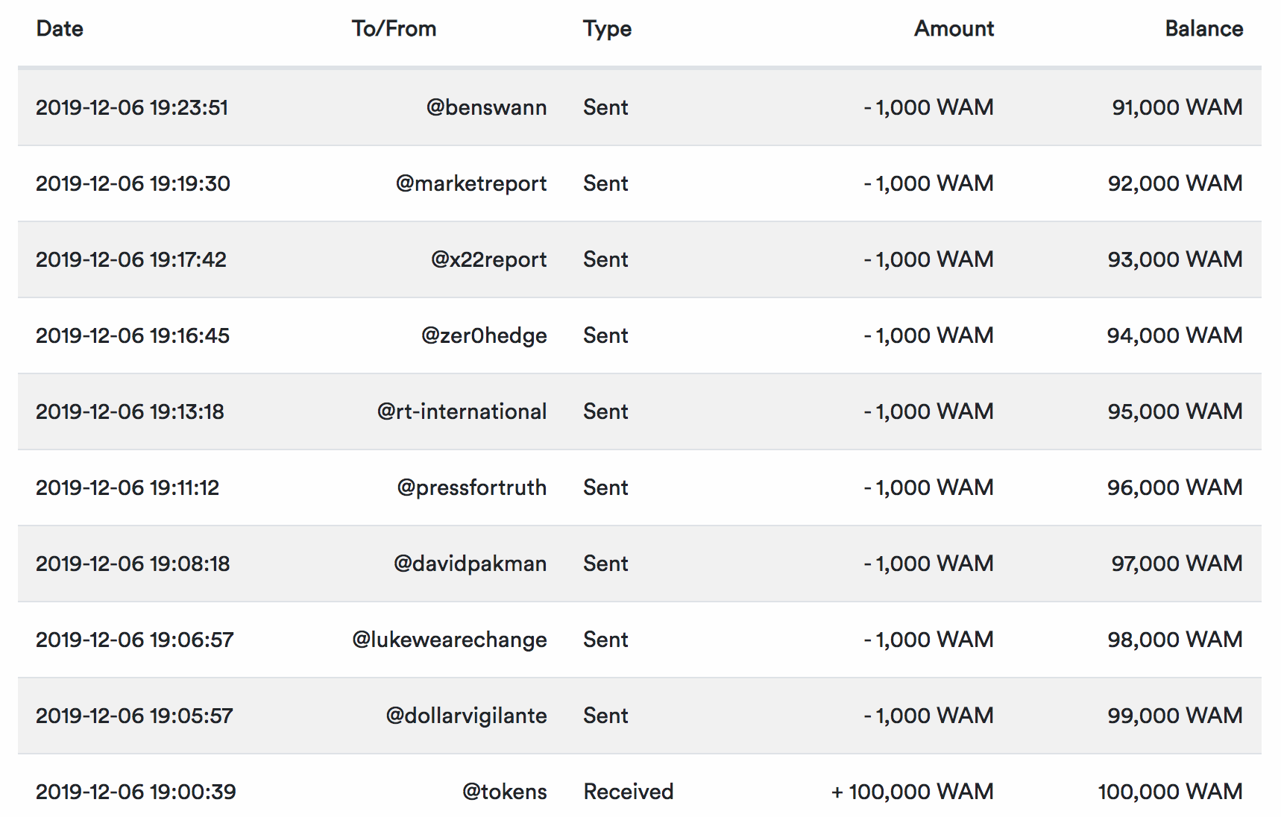Open the @lukewearechange profile
Viewport: 1281px width, 817px height.
(x=450, y=640)
